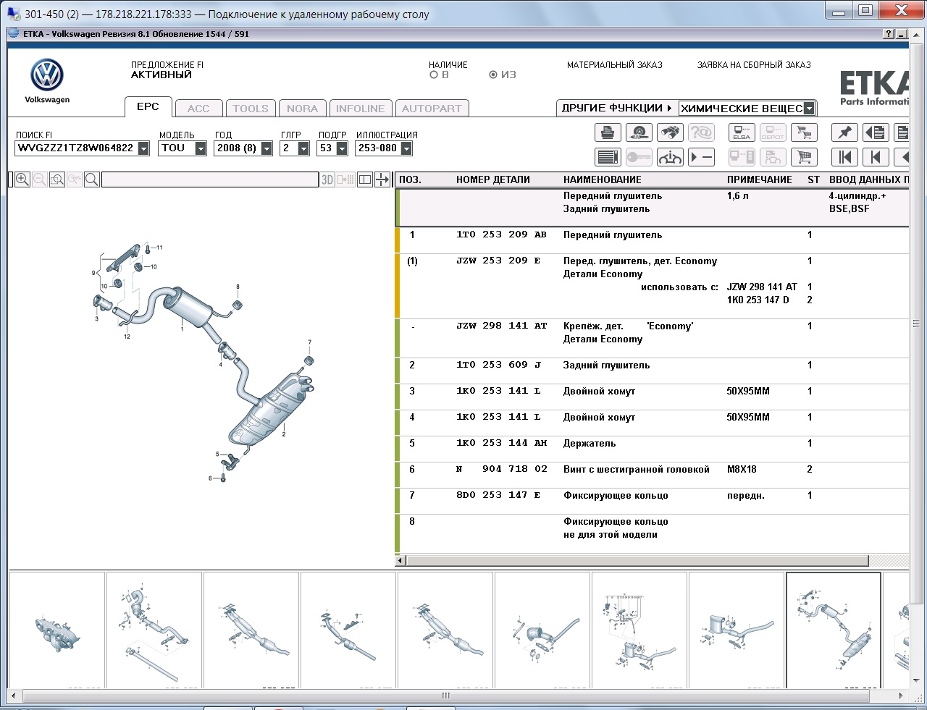
Task: Click the remote desktop title bar icon
Action: (14, 13)
